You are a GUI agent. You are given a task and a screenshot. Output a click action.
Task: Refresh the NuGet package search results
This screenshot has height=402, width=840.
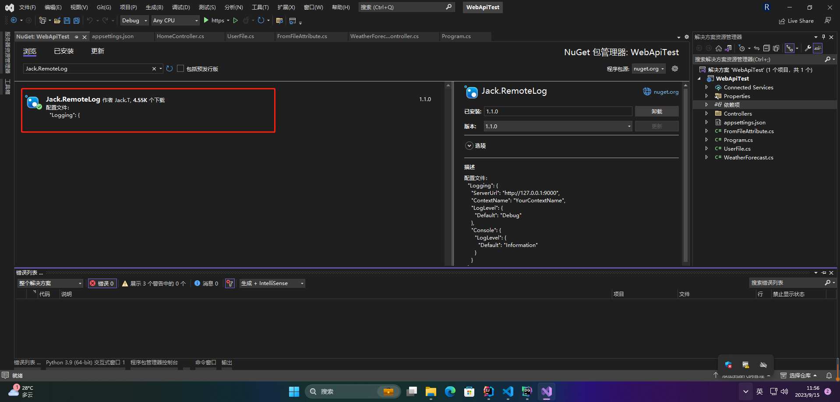[169, 69]
